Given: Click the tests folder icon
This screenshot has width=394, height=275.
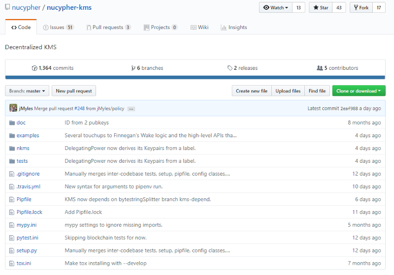Looking at the screenshot, I should point(12,161).
